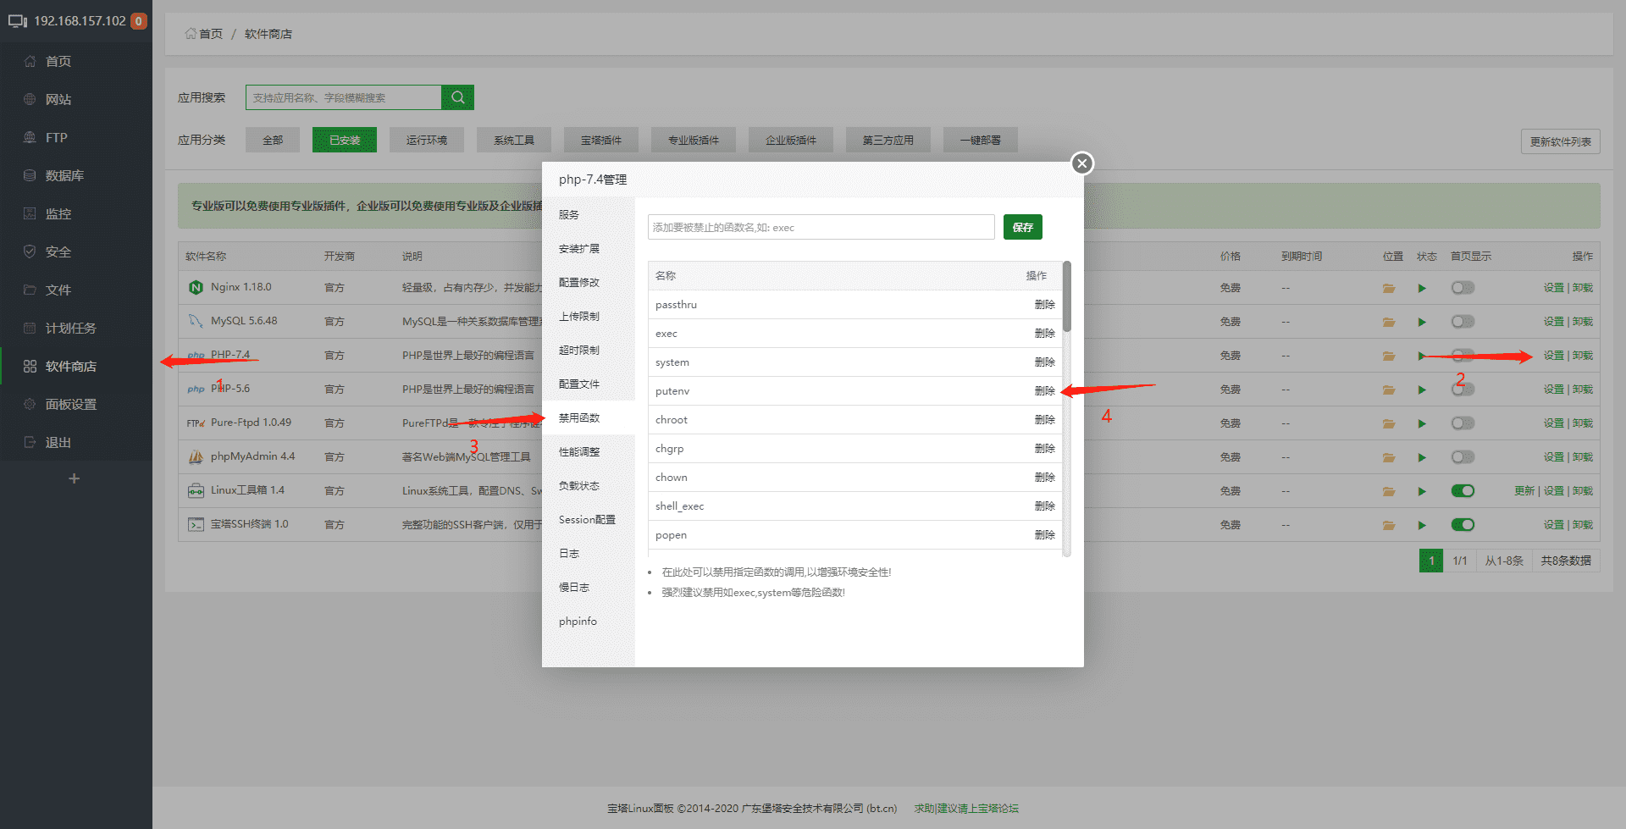Open the MySQL 5.6.48 folder location icon

tap(1389, 322)
